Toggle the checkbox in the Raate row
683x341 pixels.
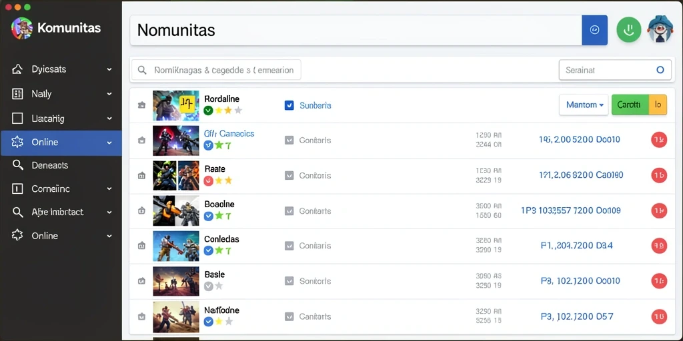(x=289, y=176)
